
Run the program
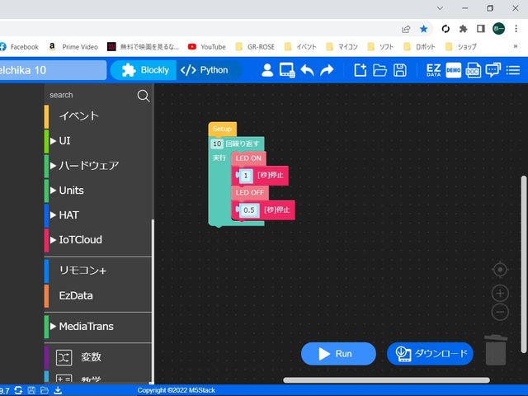pos(338,354)
